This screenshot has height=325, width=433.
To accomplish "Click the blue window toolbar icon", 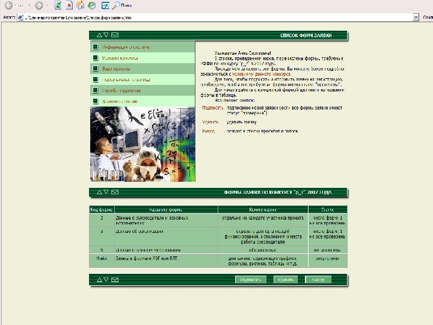I will click(105, 5).
